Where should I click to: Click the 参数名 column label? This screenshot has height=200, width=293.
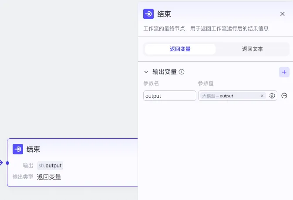click(151, 83)
